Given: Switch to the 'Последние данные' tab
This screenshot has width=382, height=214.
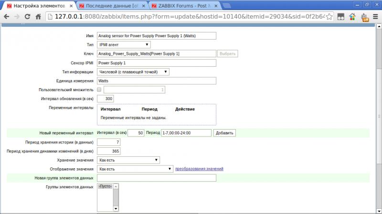Looking at the screenshot, I should point(112,6).
